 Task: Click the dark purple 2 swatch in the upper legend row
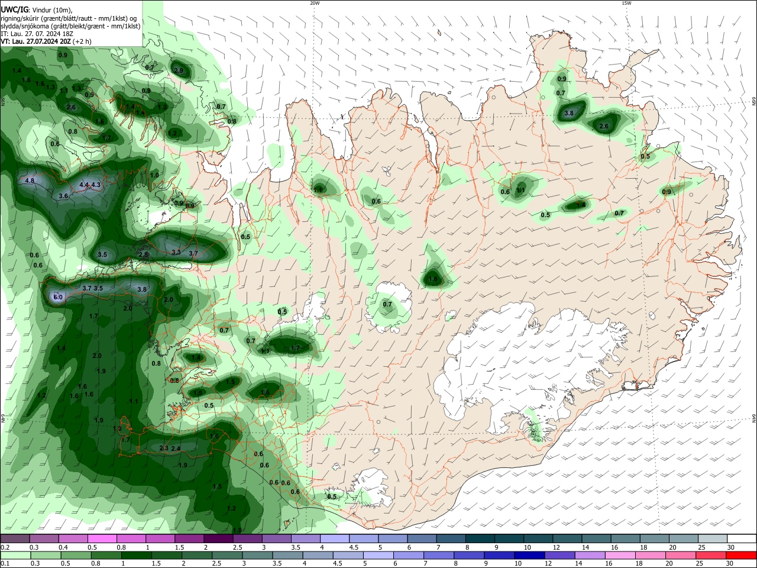[218, 538]
